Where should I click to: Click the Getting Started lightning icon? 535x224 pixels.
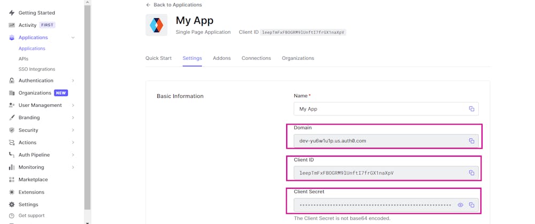pos(12,13)
